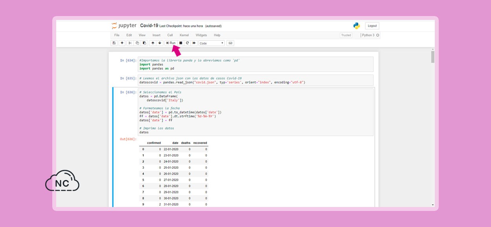Open the Kernel menu
The height and width of the screenshot is (227, 491).
184,35
